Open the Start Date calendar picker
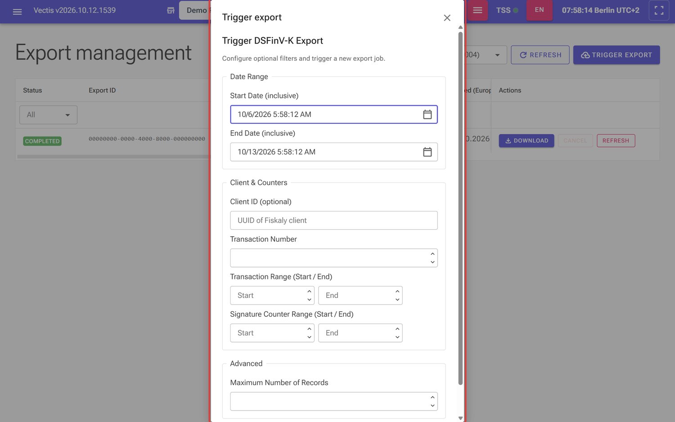This screenshot has width=675, height=422. pos(427,115)
